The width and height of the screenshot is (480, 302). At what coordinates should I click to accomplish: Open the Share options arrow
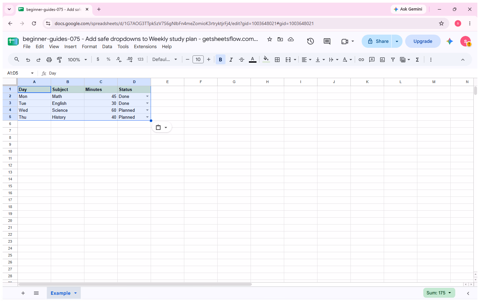pyautogui.click(x=397, y=41)
